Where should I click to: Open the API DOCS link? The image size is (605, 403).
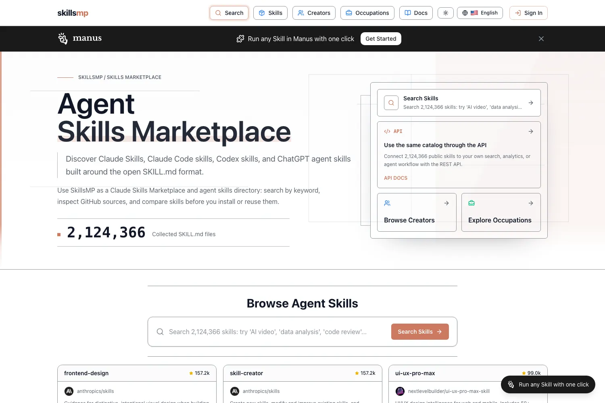396,178
